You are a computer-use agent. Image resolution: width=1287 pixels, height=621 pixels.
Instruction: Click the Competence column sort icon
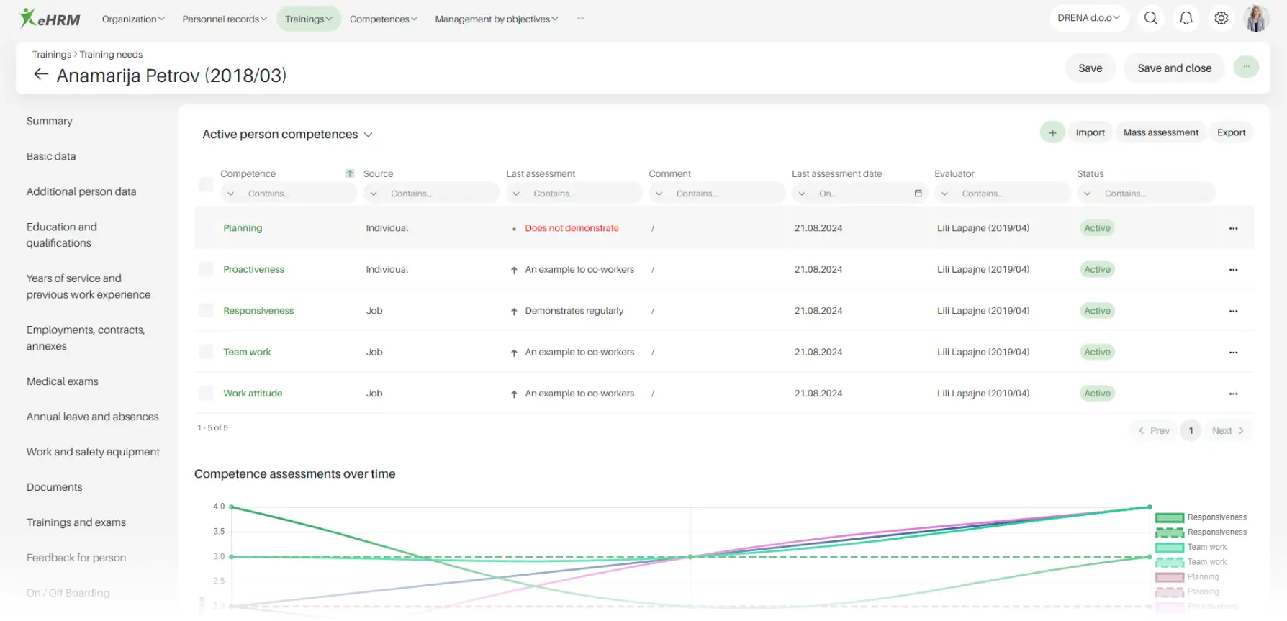tap(350, 173)
